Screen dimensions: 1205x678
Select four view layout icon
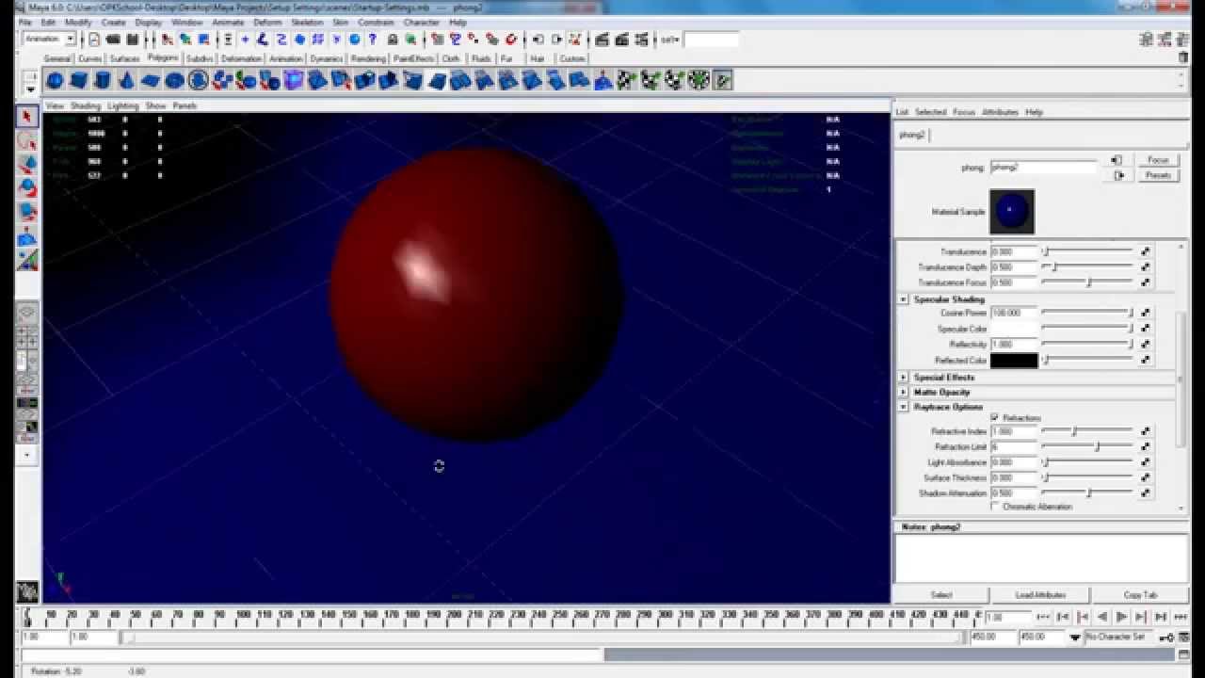(x=27, y=336)
